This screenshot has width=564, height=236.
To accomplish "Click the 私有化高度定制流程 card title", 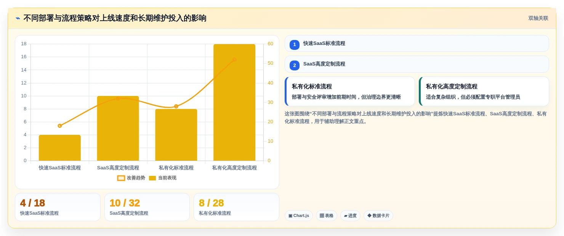I will (452, 86).
